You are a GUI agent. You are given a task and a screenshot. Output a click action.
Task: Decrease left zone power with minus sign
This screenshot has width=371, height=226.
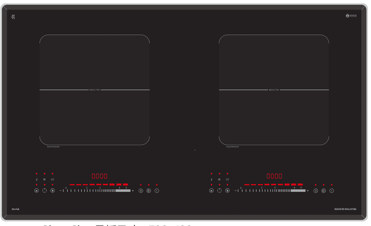pyautogui.click(x=60, y=190)
